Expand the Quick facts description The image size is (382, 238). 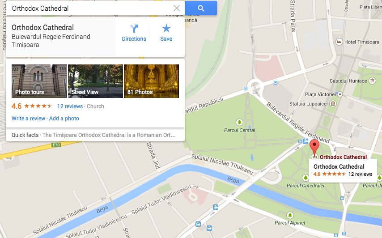[95, 135]
